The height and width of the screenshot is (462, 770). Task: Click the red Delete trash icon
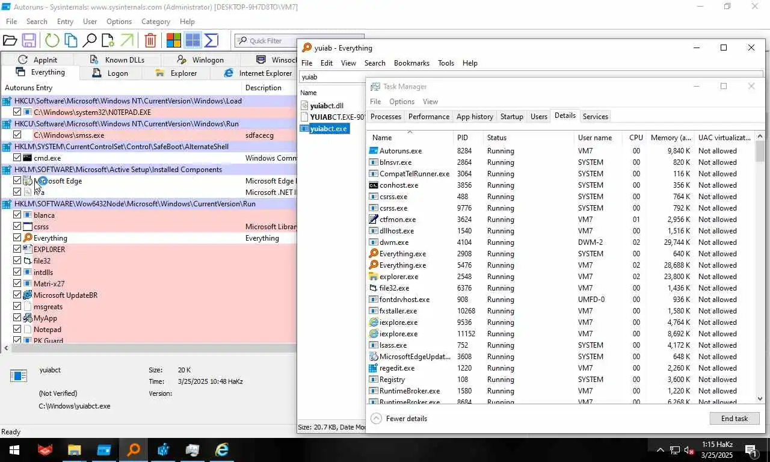coord(150,41)
